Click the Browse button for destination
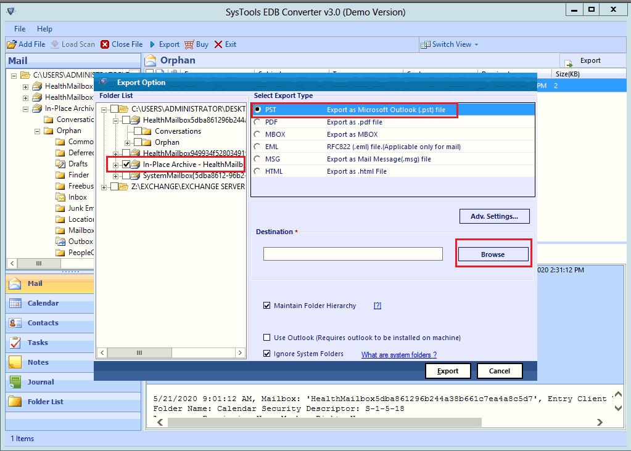This screenshot has width=631, height=451. pos(493,253)
